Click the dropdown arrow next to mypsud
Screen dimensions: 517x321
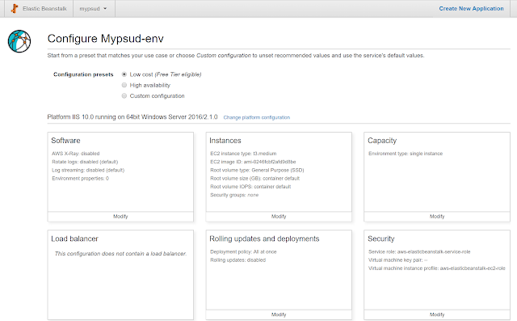point(105,9)
